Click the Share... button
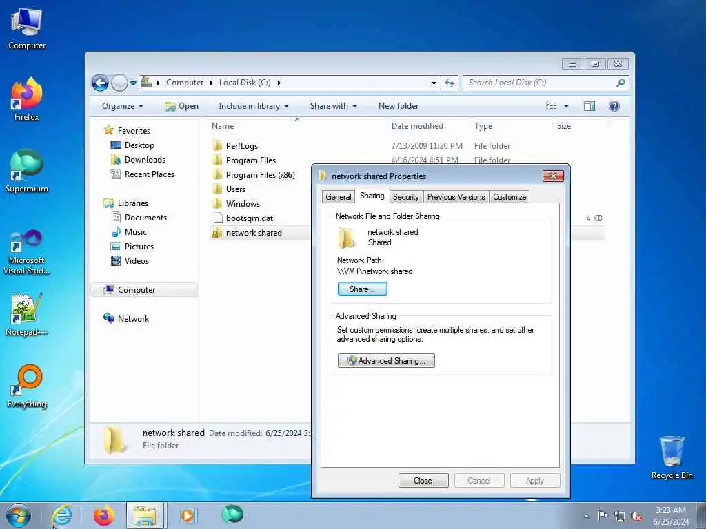This screenshot has height=529, width=706. 363,289
